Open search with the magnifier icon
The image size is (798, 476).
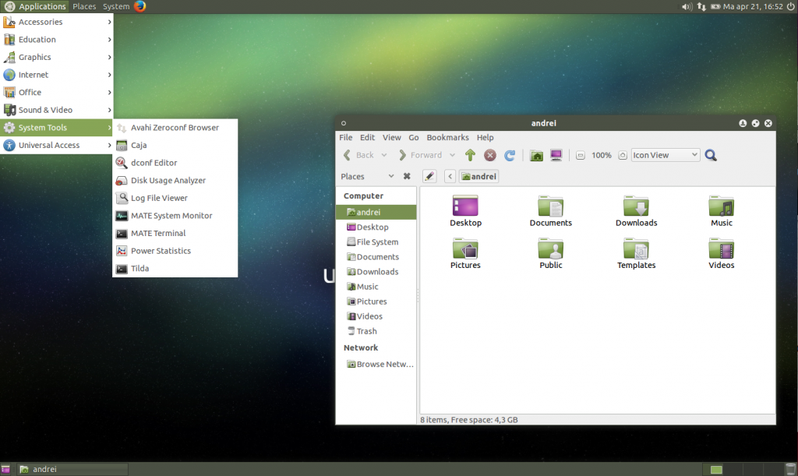(x=710, y=155)
